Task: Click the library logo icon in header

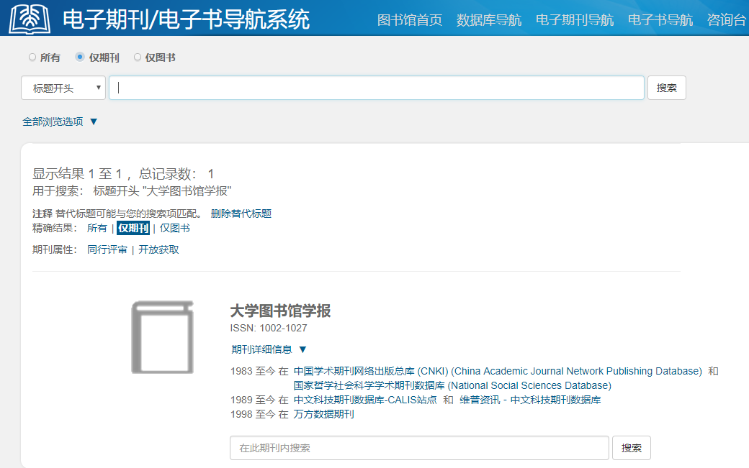Action: (x=30, y=19)
